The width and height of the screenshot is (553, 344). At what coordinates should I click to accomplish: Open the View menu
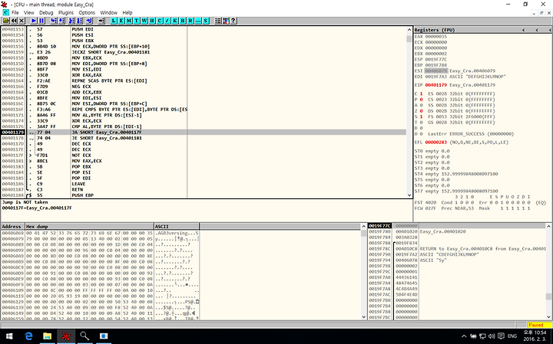pos(29,12)
